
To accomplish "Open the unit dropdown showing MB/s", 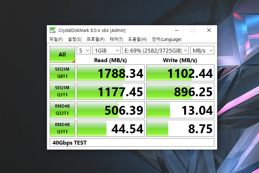I will coord(202,50).
